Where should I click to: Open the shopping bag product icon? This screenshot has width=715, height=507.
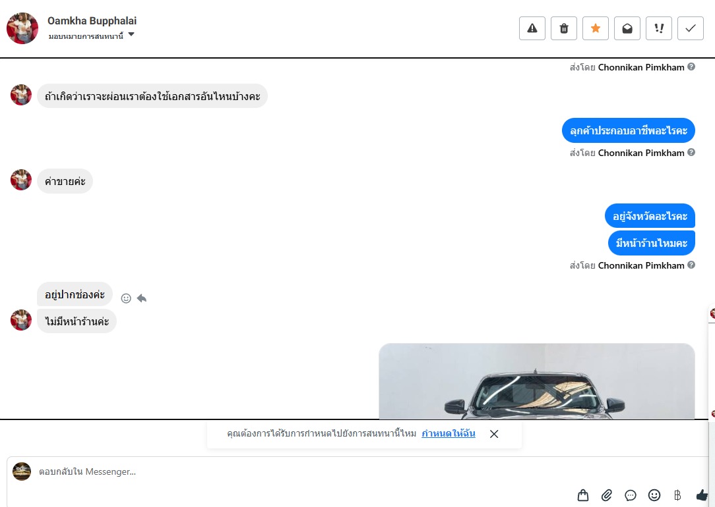[583, 495]
